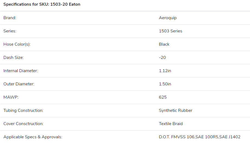Select the 625 MAWP value

[x=163, y=97]
